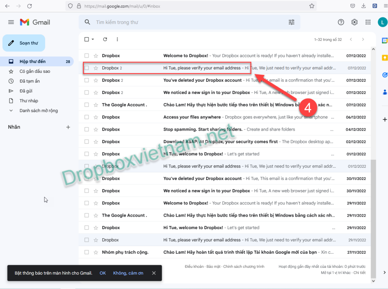Go to the newer messages page arrow

(x=351, y=39)
